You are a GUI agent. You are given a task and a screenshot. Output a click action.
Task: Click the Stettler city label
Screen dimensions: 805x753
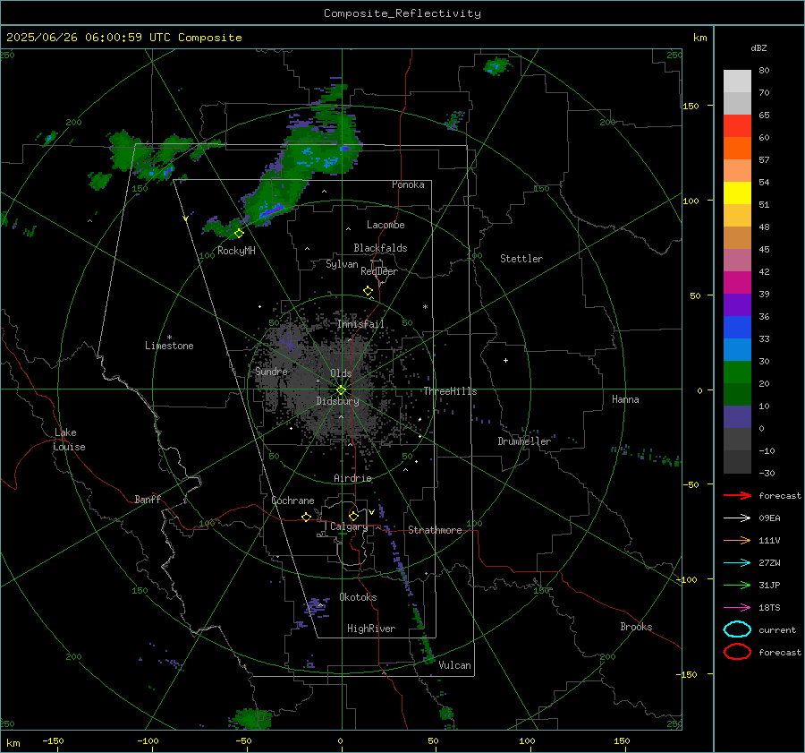[x=521, y=259]
